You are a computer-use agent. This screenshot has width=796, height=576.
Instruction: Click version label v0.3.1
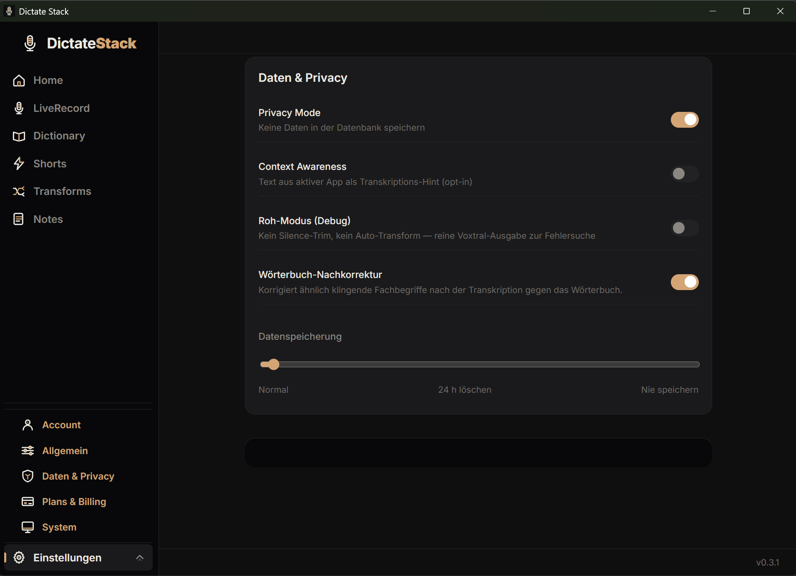[768, 563]
